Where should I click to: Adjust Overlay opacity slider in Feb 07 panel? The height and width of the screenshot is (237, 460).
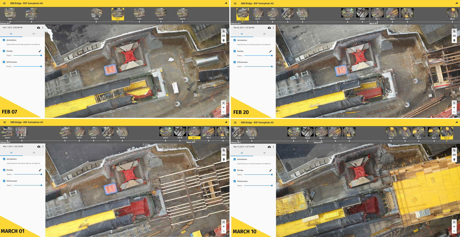28,55
